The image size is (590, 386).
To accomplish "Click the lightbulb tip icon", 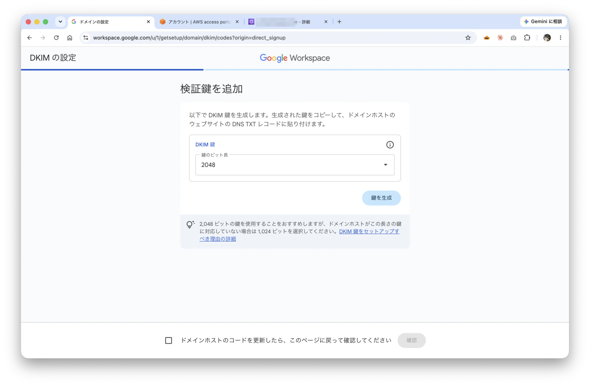I will pos(190,225).
